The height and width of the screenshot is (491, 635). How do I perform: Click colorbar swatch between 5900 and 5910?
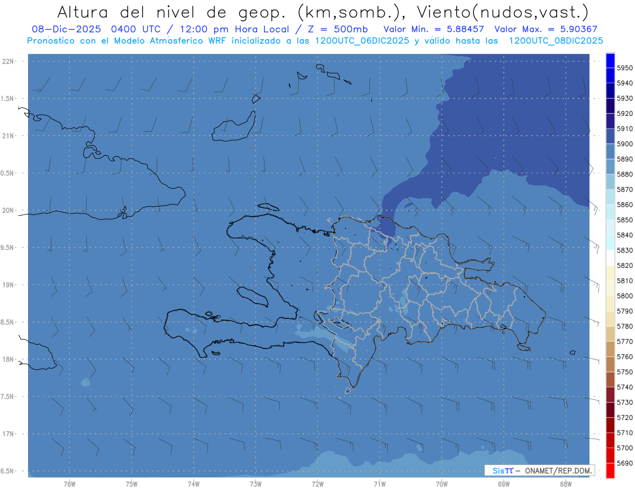[610, 136]
